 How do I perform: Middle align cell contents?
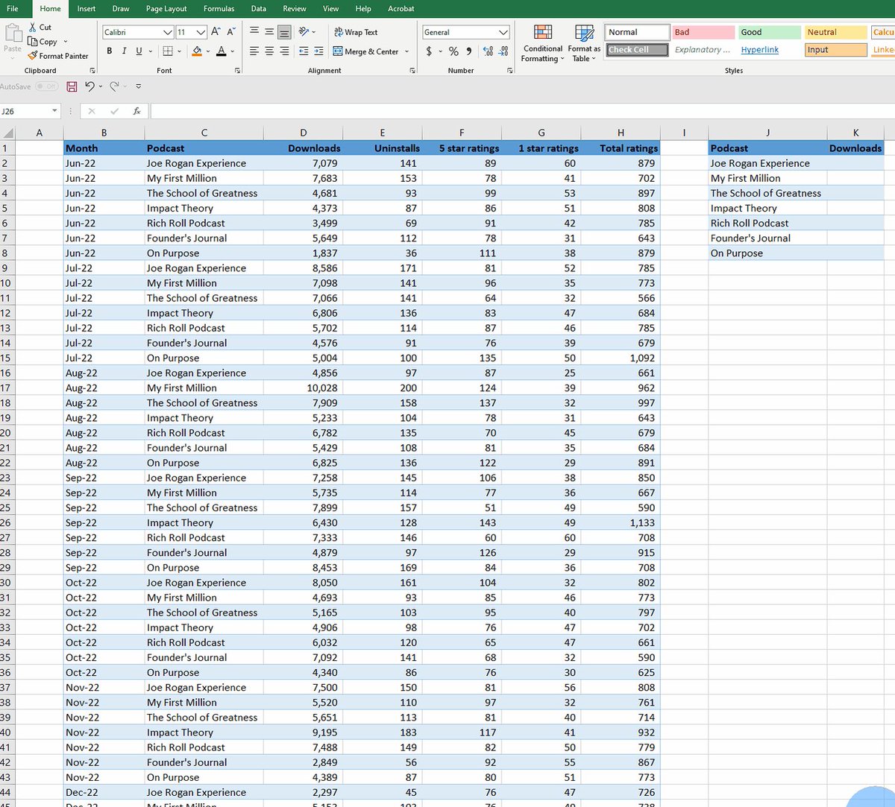pyautogui.click(x=269, y=32)
